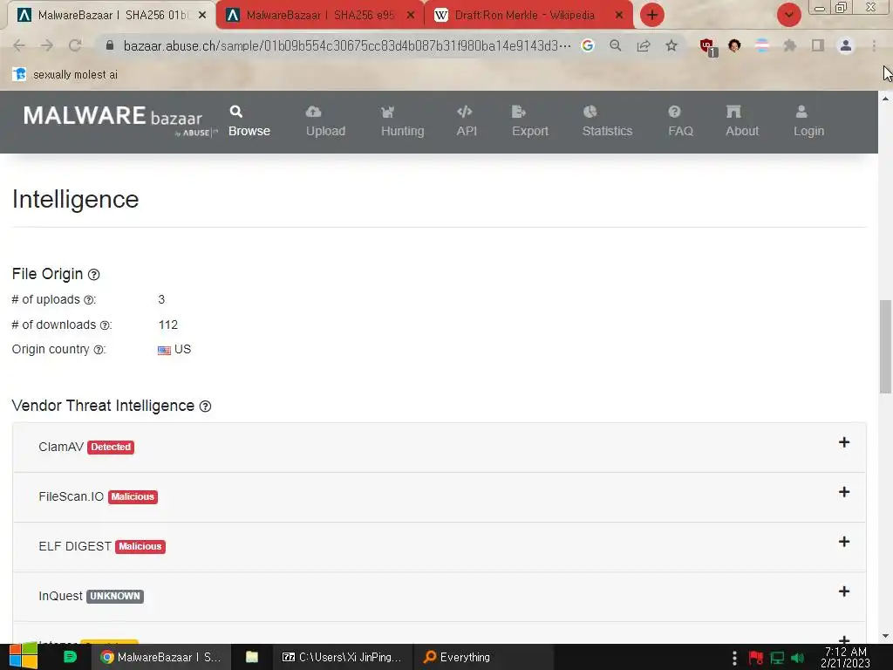Viewport: 893px width, 670px height.
Task: Click the ClamAV Detected badge
Action: tap(111, 448)
